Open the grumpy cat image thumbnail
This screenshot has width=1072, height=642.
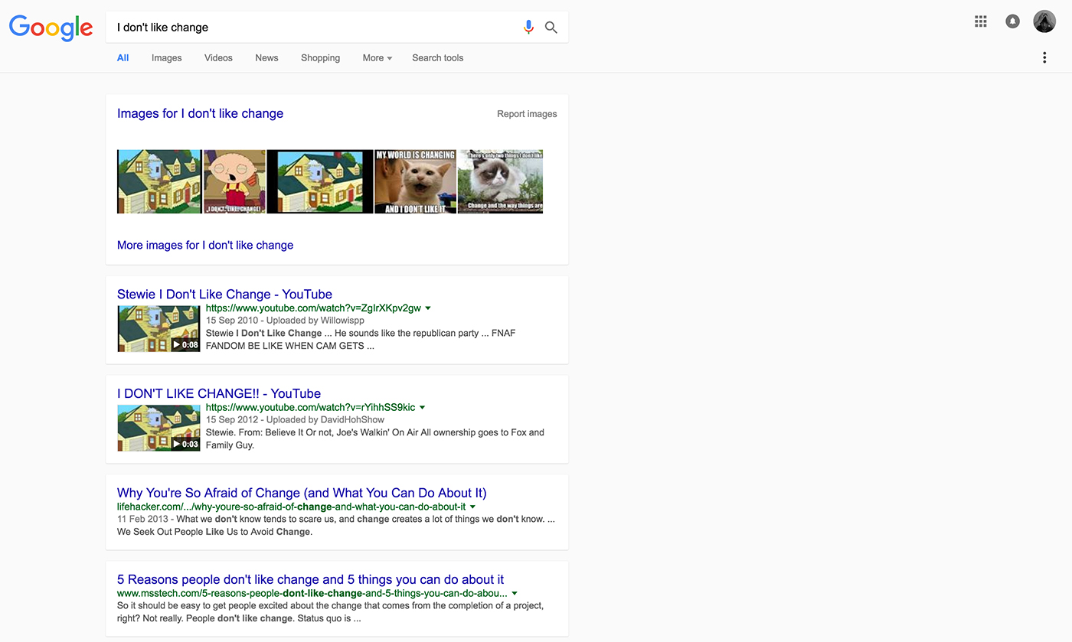(x=499, y=181)
